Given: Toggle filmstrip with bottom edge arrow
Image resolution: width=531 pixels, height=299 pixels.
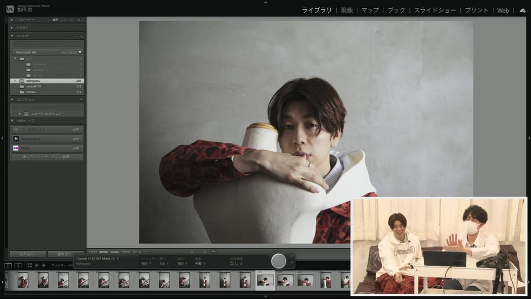Looking at the screenshot, I should [x=265, y=297].
